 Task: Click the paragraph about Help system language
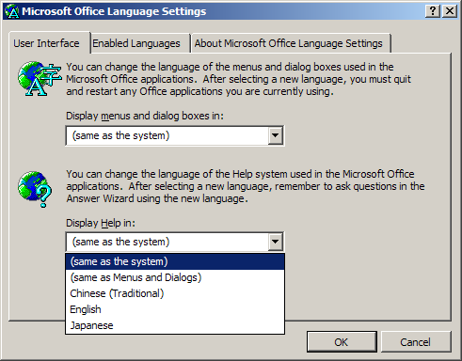tap(246, 186)
